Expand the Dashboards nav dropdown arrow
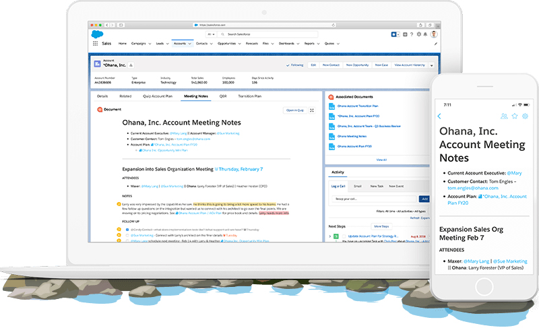539x328 pixels. point(298,44)
